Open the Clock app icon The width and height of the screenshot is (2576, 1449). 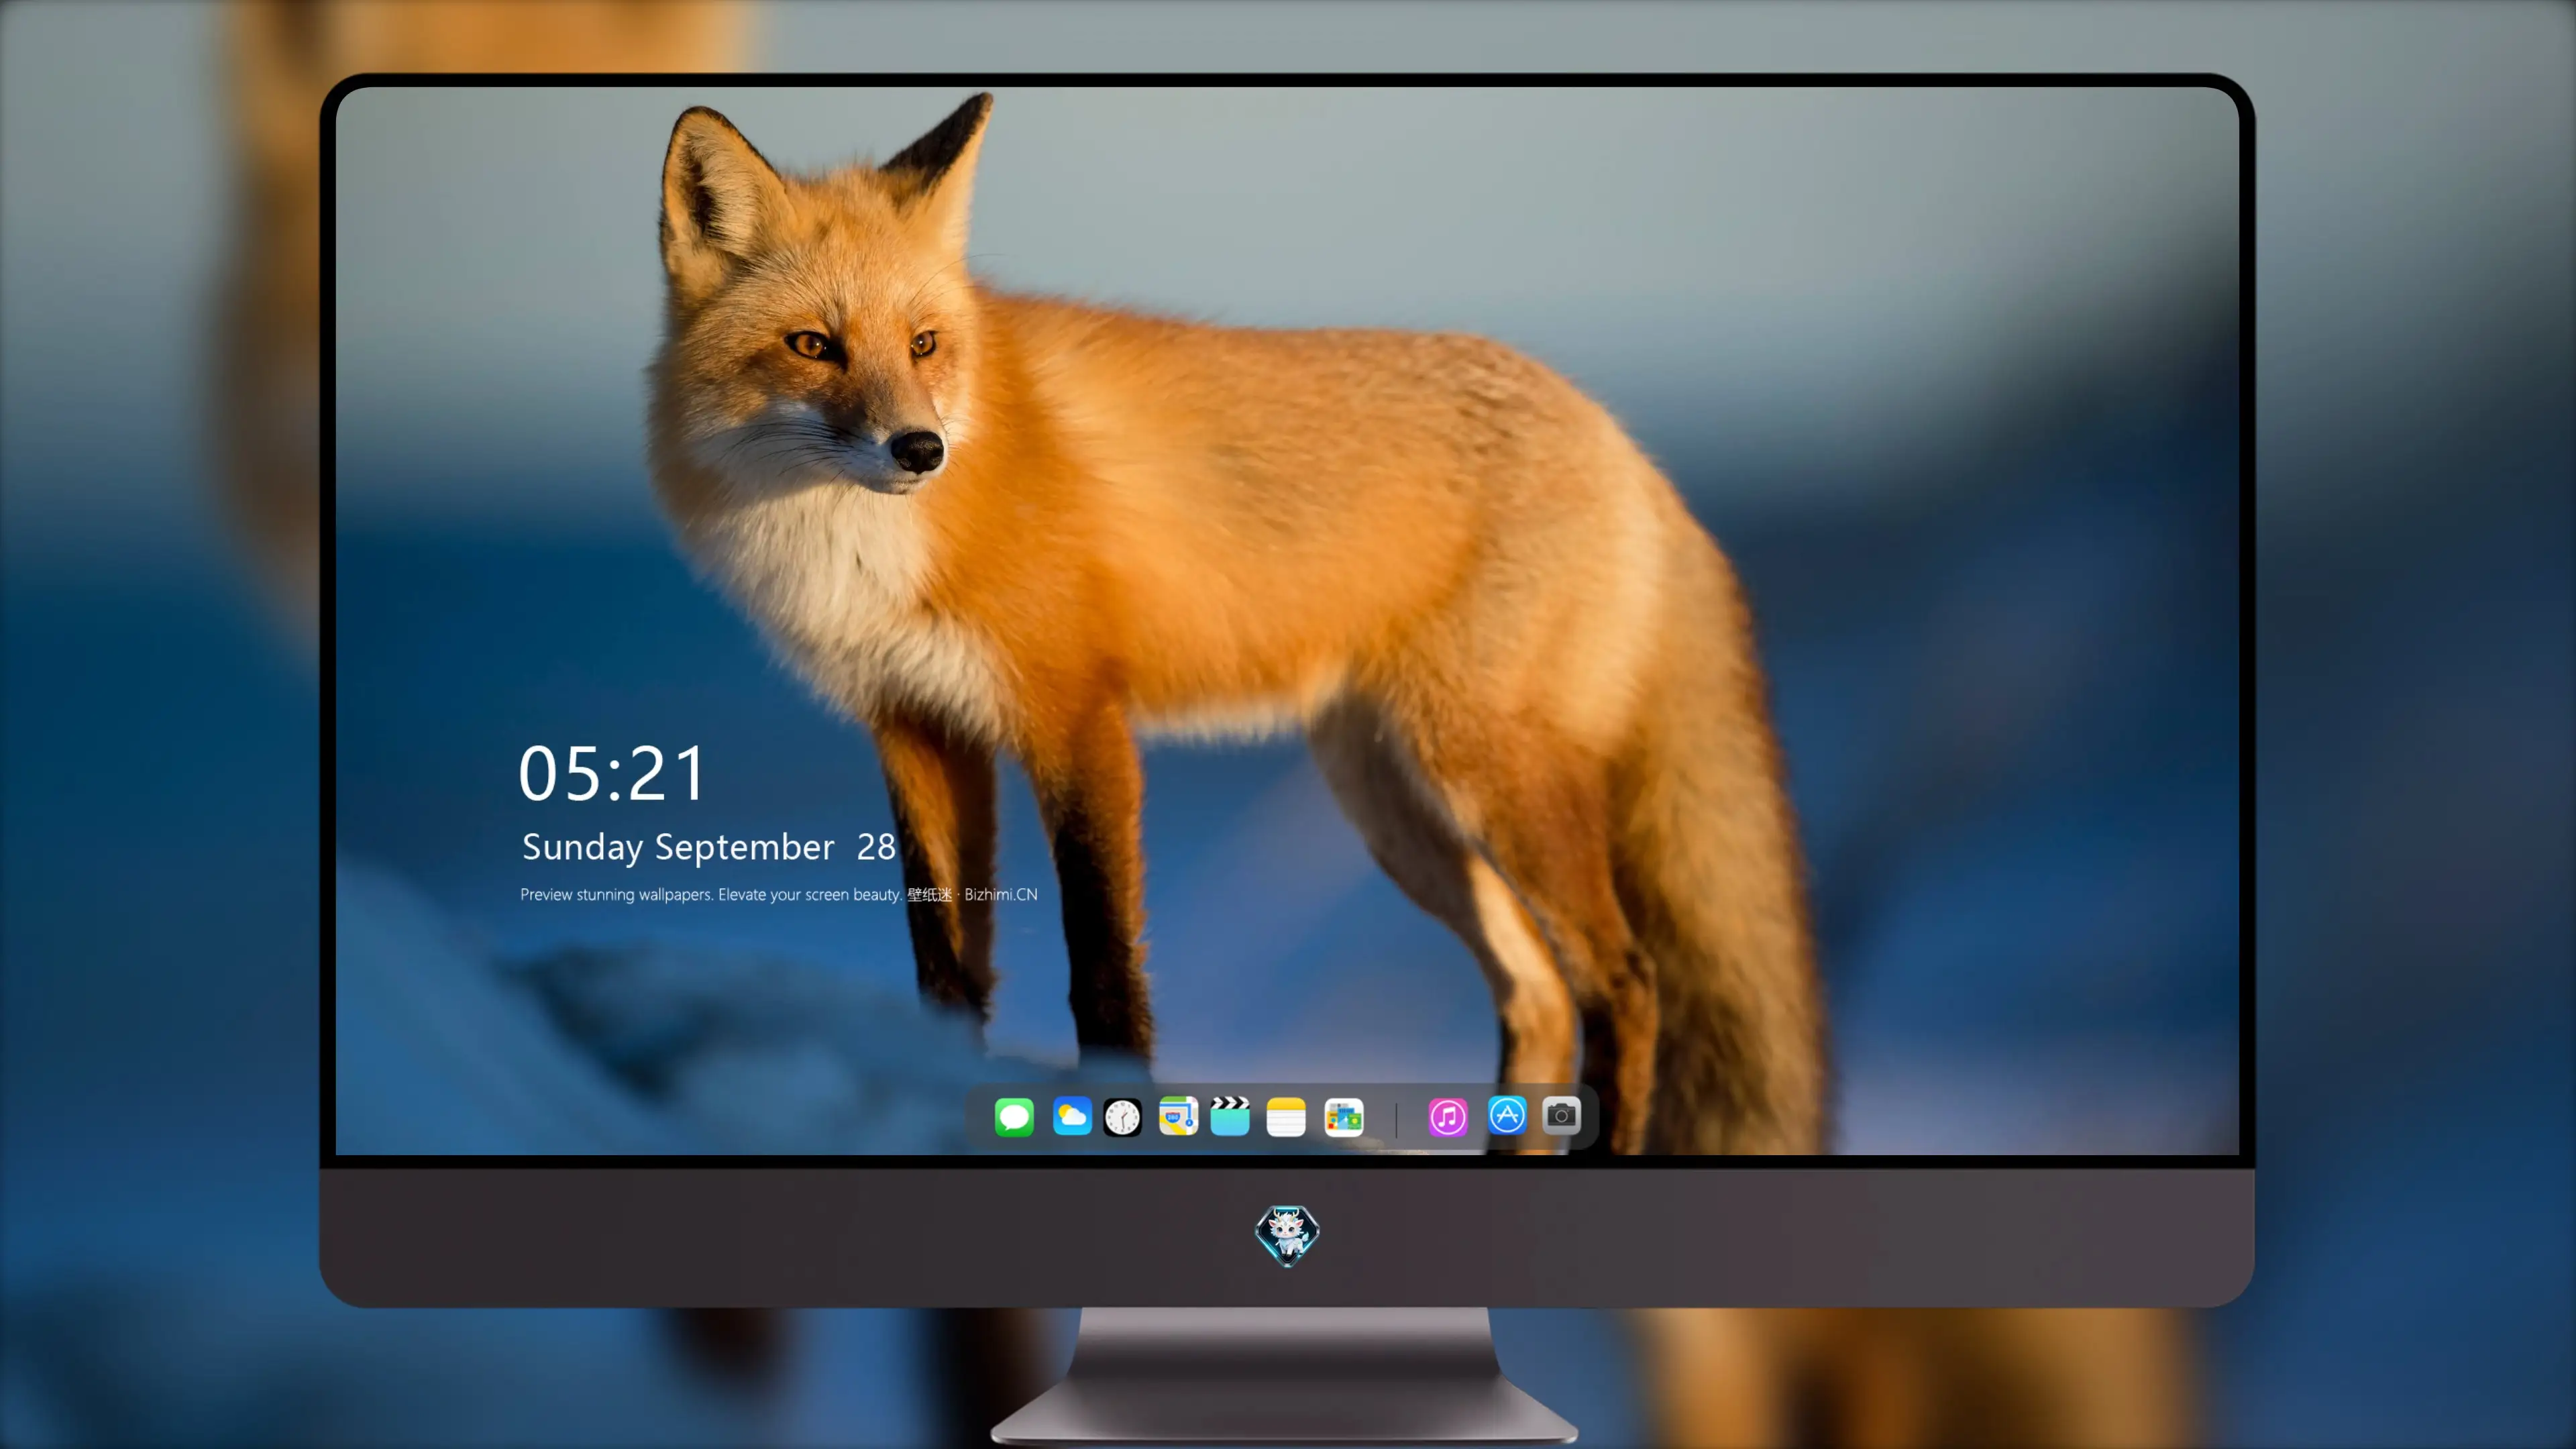click(1122, 1117)
